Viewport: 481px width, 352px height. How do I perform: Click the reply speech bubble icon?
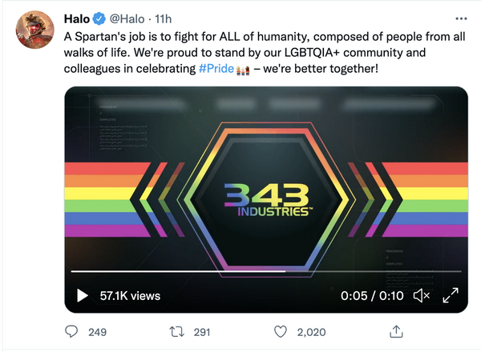click(x=72, y=331)
